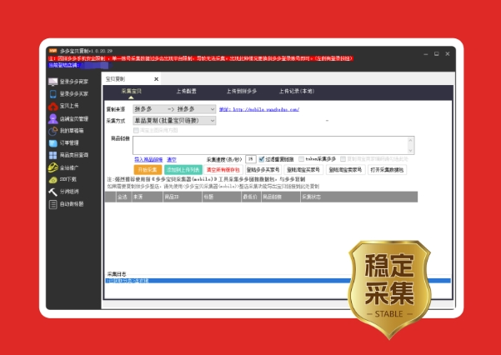Image resolution: width=501 pixels, height=355 pixels.
Task: Click the orange VIP app logo in title bar
Action: [53, 51]
